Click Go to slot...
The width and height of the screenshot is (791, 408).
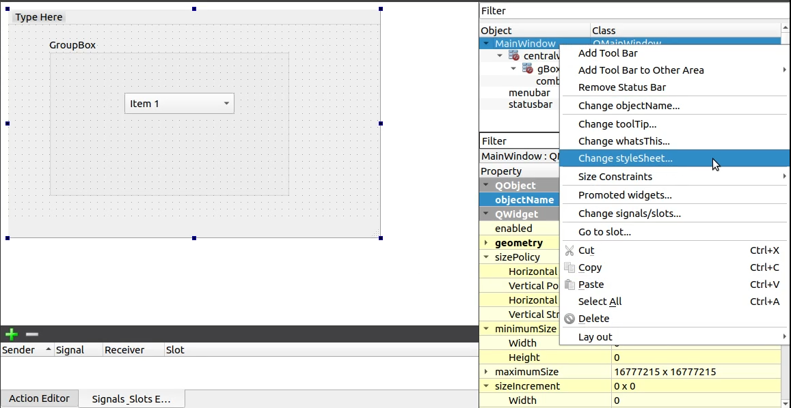point(675,232)
